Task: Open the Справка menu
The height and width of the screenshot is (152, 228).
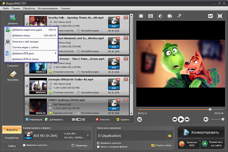Action: pos(65,9)
